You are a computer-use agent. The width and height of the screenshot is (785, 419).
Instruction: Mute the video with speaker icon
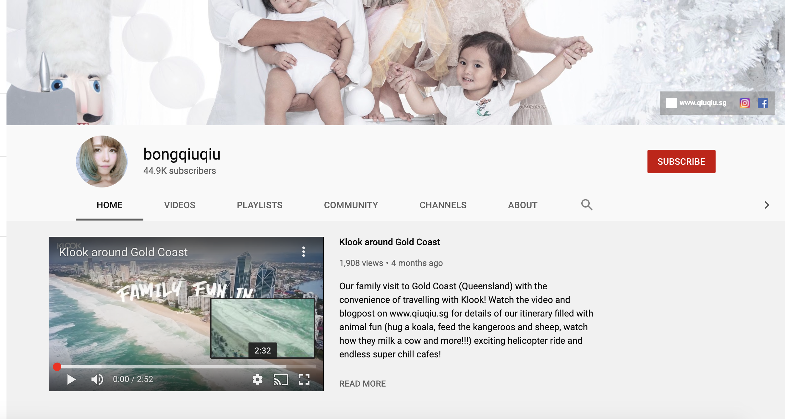point(97,379)
